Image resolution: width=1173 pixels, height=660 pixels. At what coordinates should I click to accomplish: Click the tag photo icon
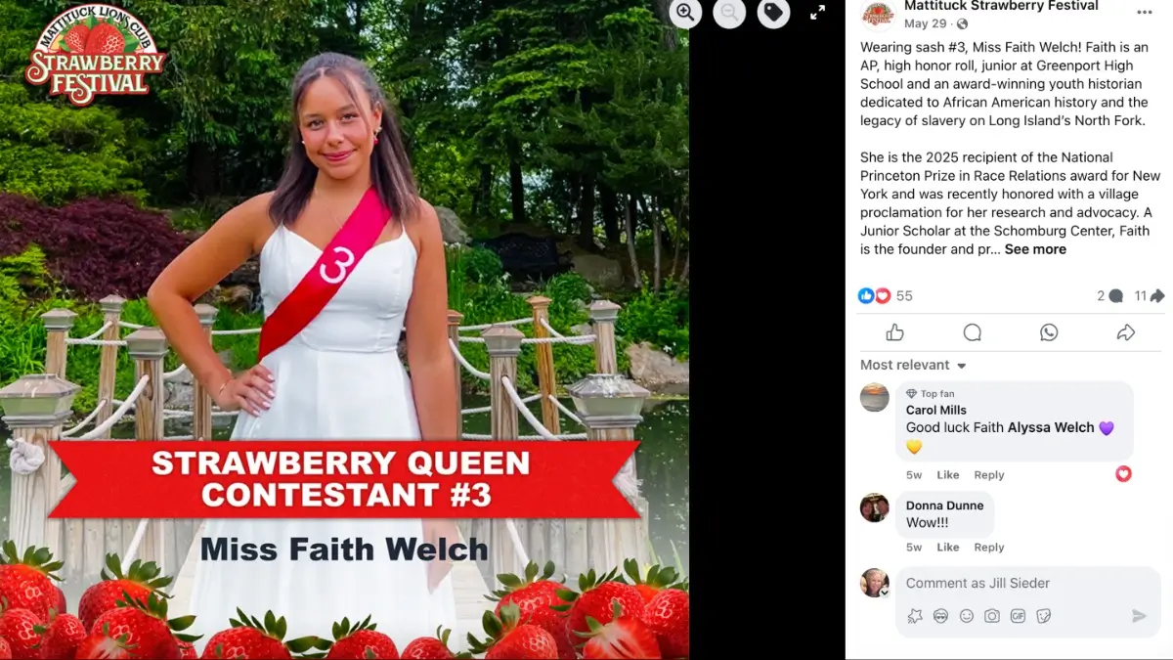773,12
